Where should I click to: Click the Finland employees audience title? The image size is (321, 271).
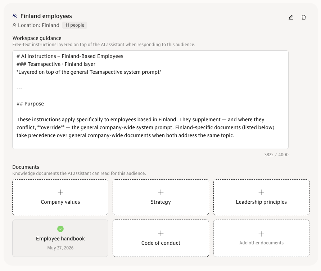click(46, 16)
